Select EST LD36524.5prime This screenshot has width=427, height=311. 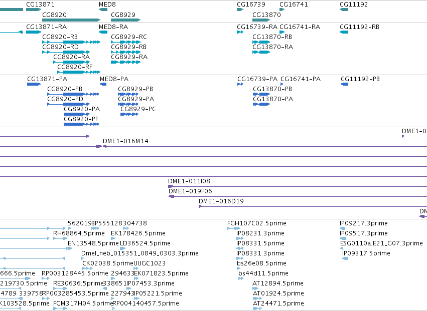coord(145,243)
